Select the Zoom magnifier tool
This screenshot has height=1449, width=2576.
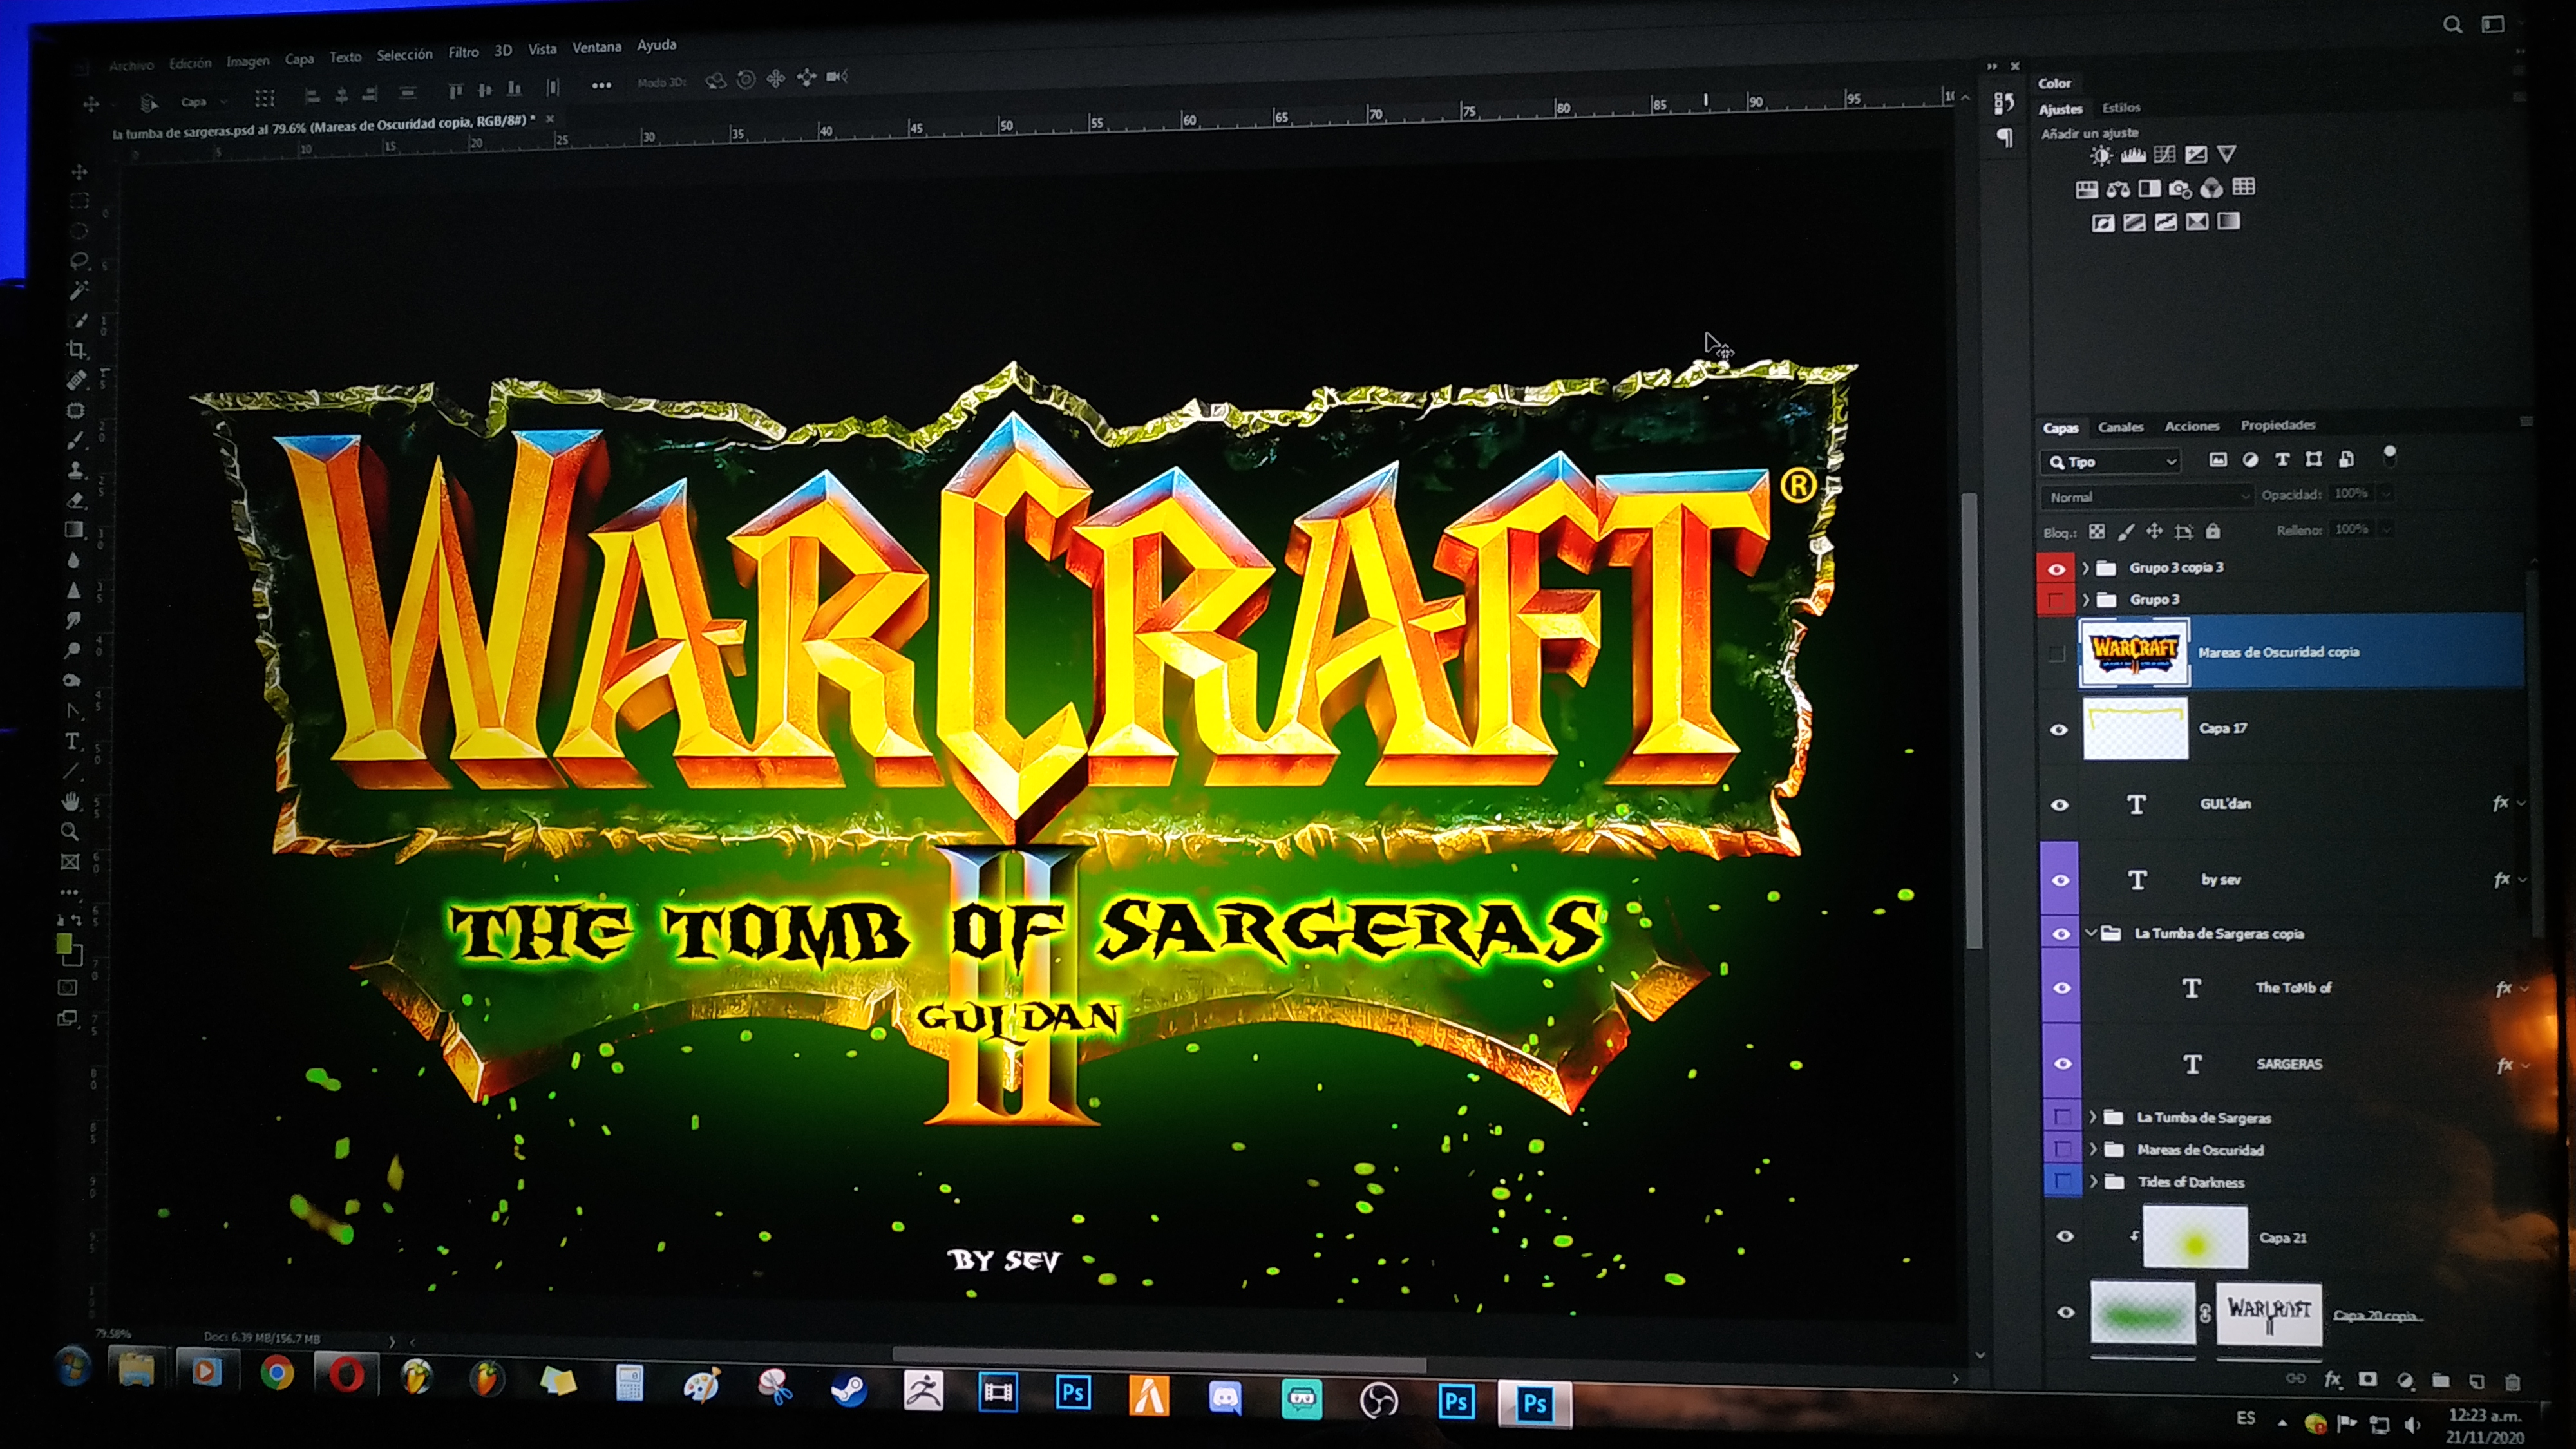(70, 831)
